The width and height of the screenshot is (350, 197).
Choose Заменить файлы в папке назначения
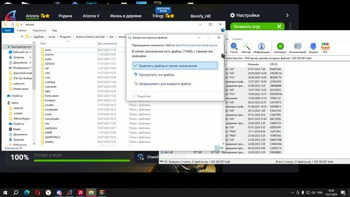(x=175, y=66)
